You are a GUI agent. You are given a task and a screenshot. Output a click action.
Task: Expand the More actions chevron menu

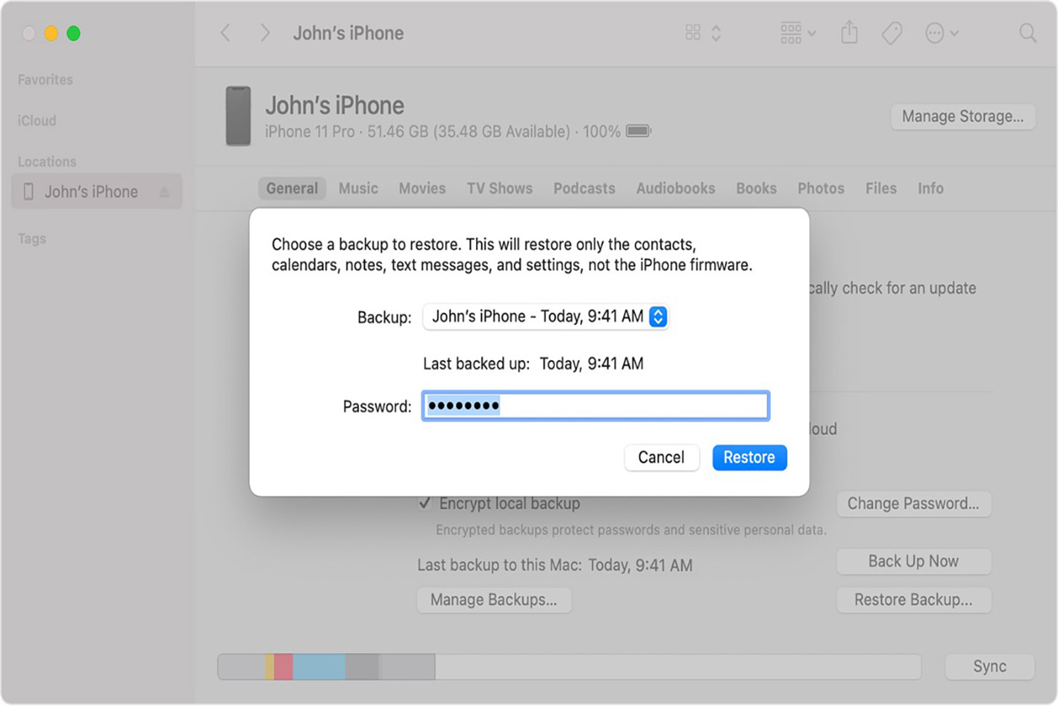pyautogui.click(x=953, y=32)
